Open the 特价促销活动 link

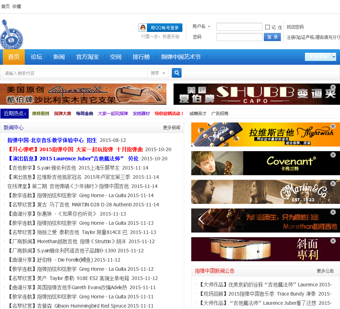tap(169, 114)
